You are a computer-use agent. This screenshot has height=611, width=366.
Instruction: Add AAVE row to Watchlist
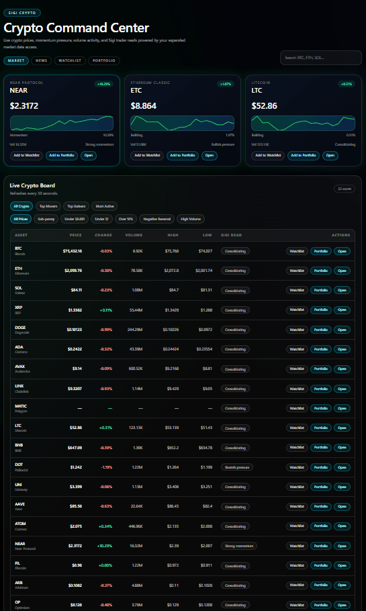[297, 506]
